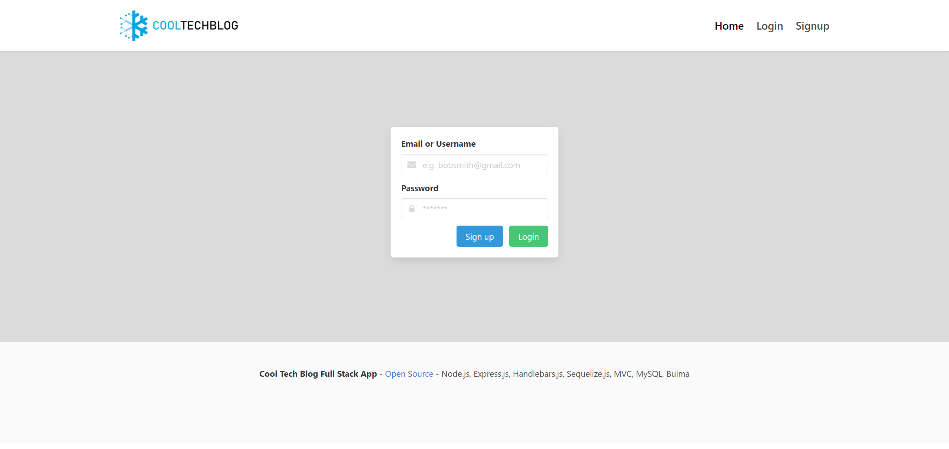The width and height of the screenshot is (949, 449).
Task: Select the Login navigation item
Action: pos(769,25)
